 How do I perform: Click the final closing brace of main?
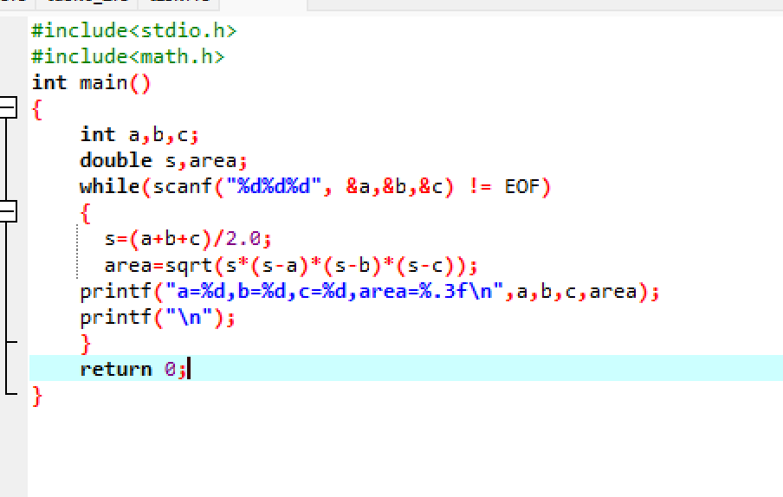(37, 397)
